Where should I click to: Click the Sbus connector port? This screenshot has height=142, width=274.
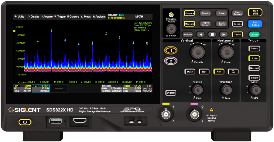click(80, 121)
